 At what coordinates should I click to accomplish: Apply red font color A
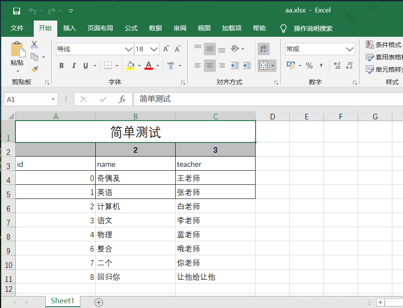(x=149, y=65)
